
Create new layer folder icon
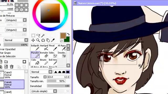tap(6, 62)
